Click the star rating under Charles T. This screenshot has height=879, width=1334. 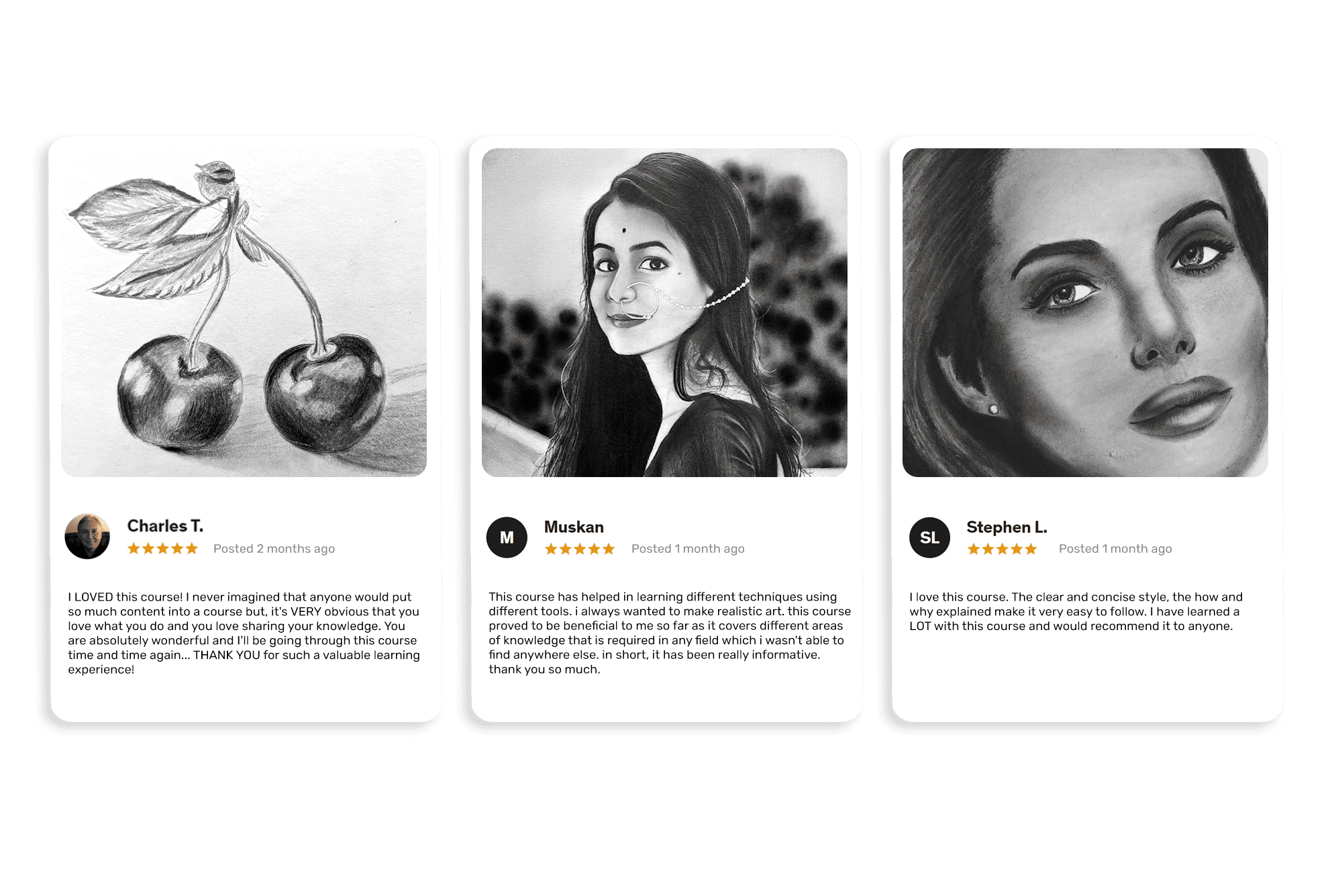point(162,549)
